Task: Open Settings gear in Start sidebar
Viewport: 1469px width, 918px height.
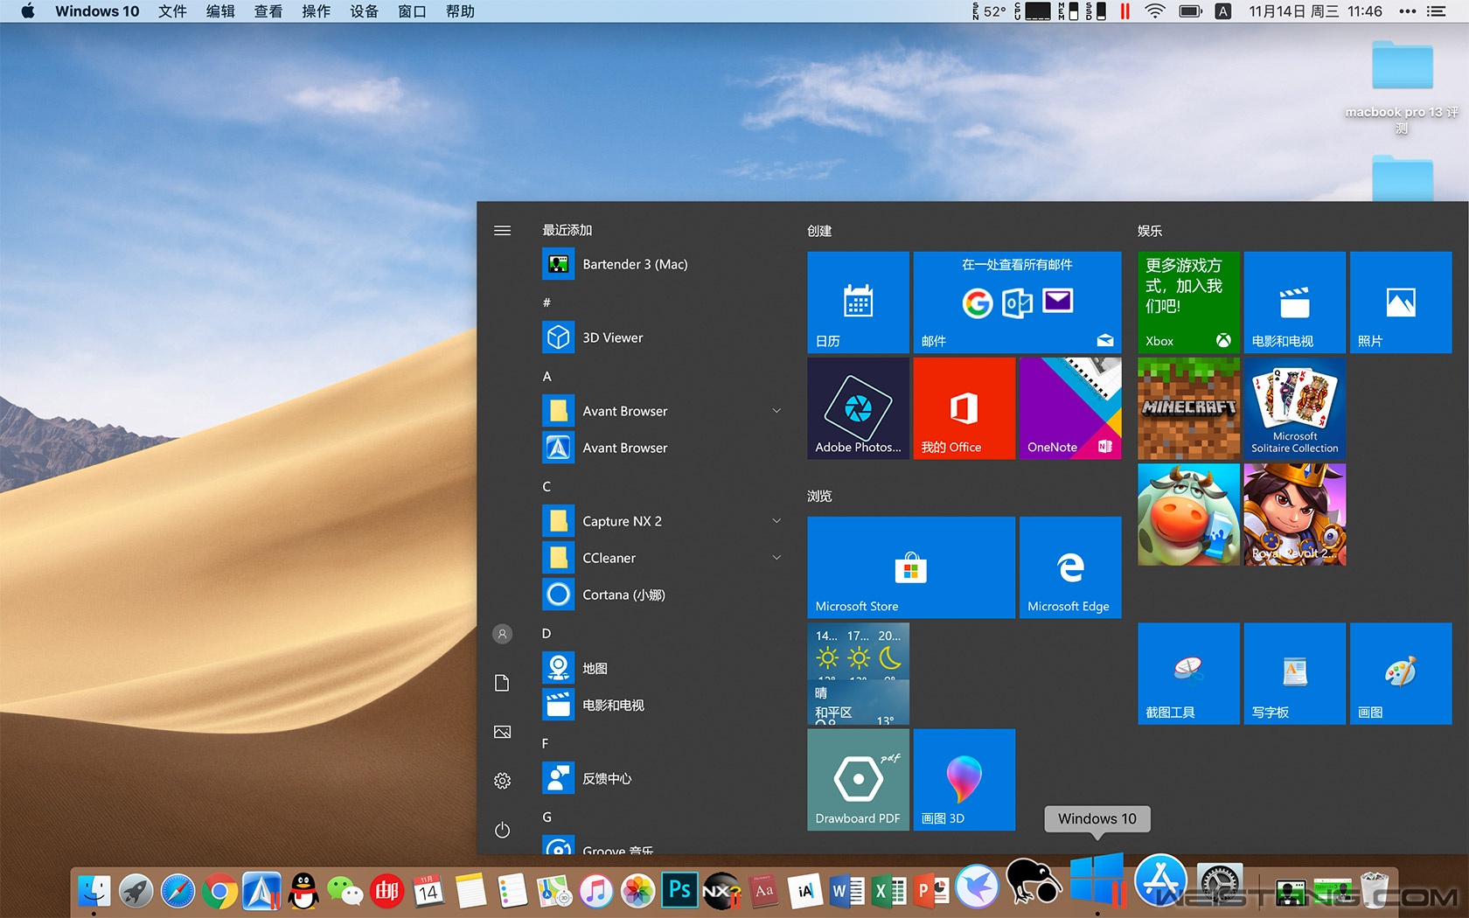Action: [x=502, y=781]
